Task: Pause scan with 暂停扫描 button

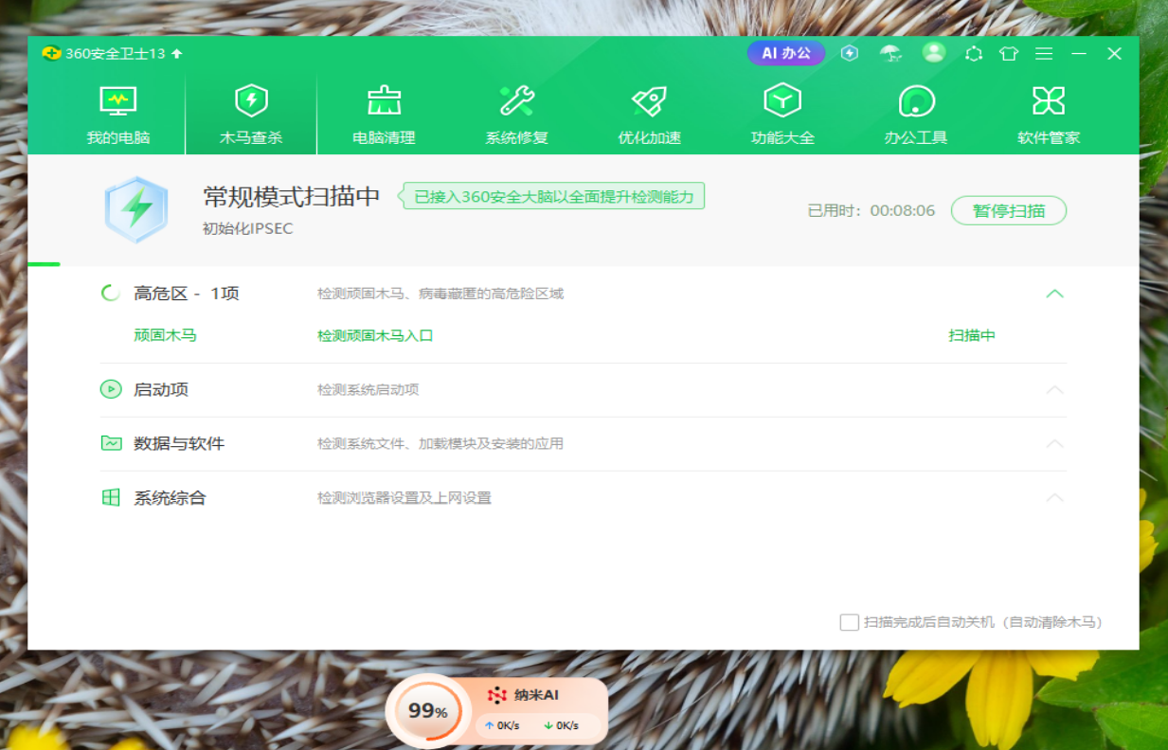Action: tap(1009, 210)
